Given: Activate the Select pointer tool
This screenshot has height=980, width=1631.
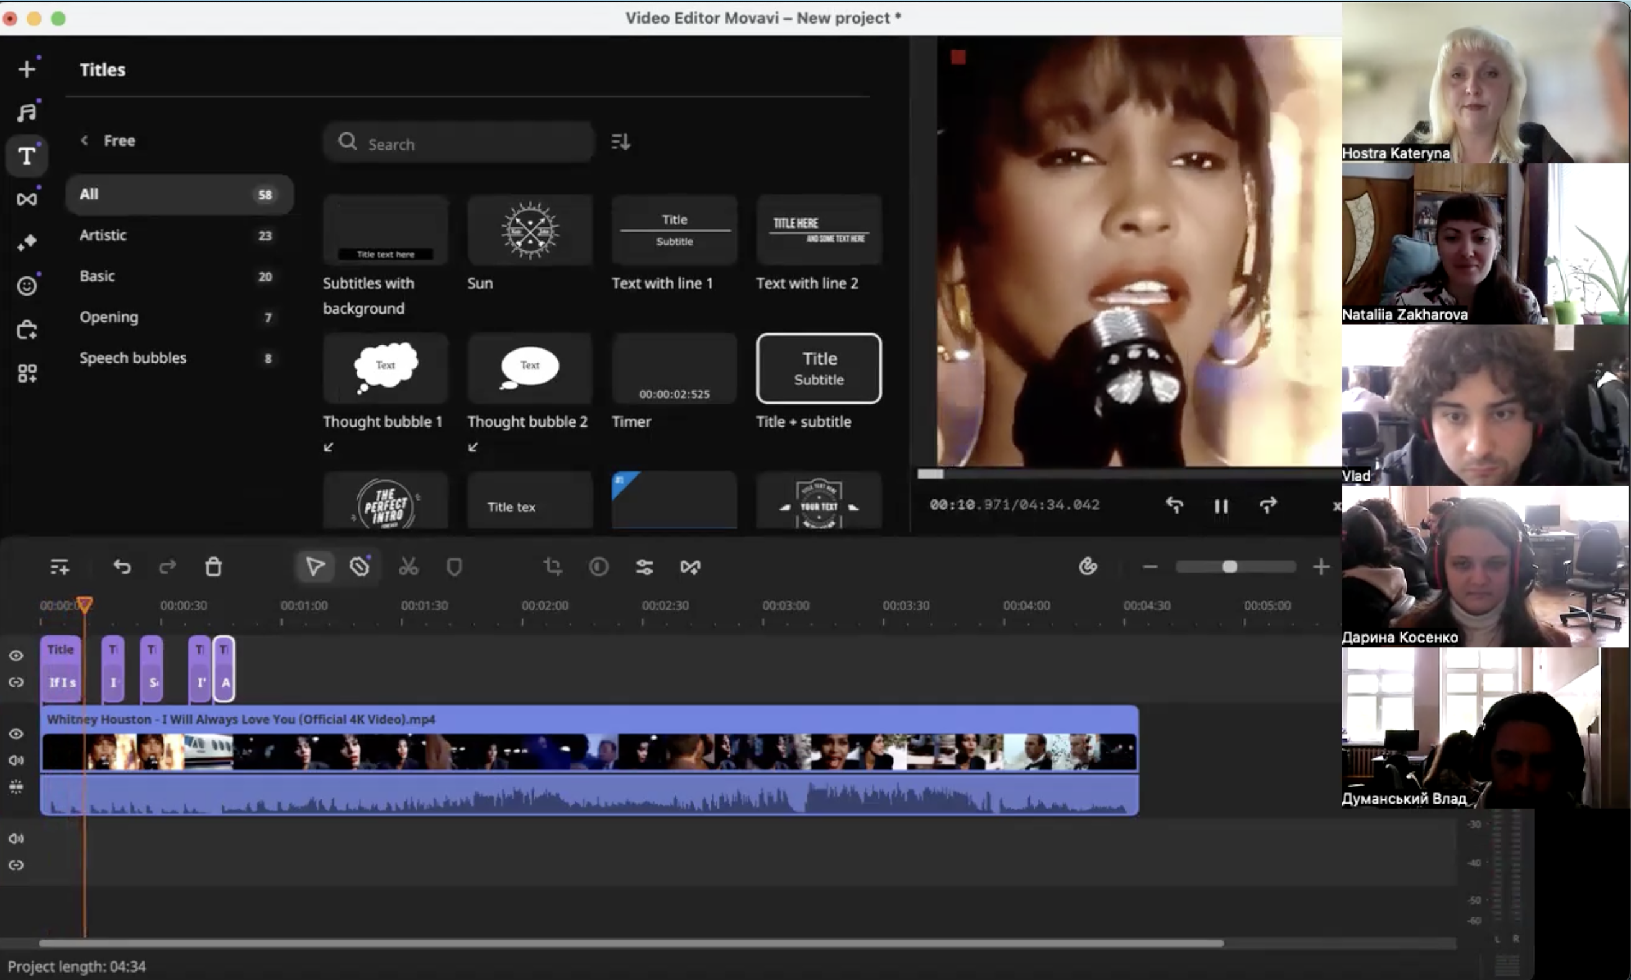Looking at the screenshot, I should click(x=315, y=566).
